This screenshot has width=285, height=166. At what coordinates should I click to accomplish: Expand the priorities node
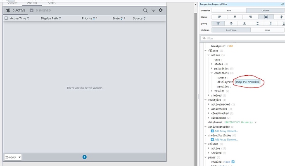[x=211, y=69]
